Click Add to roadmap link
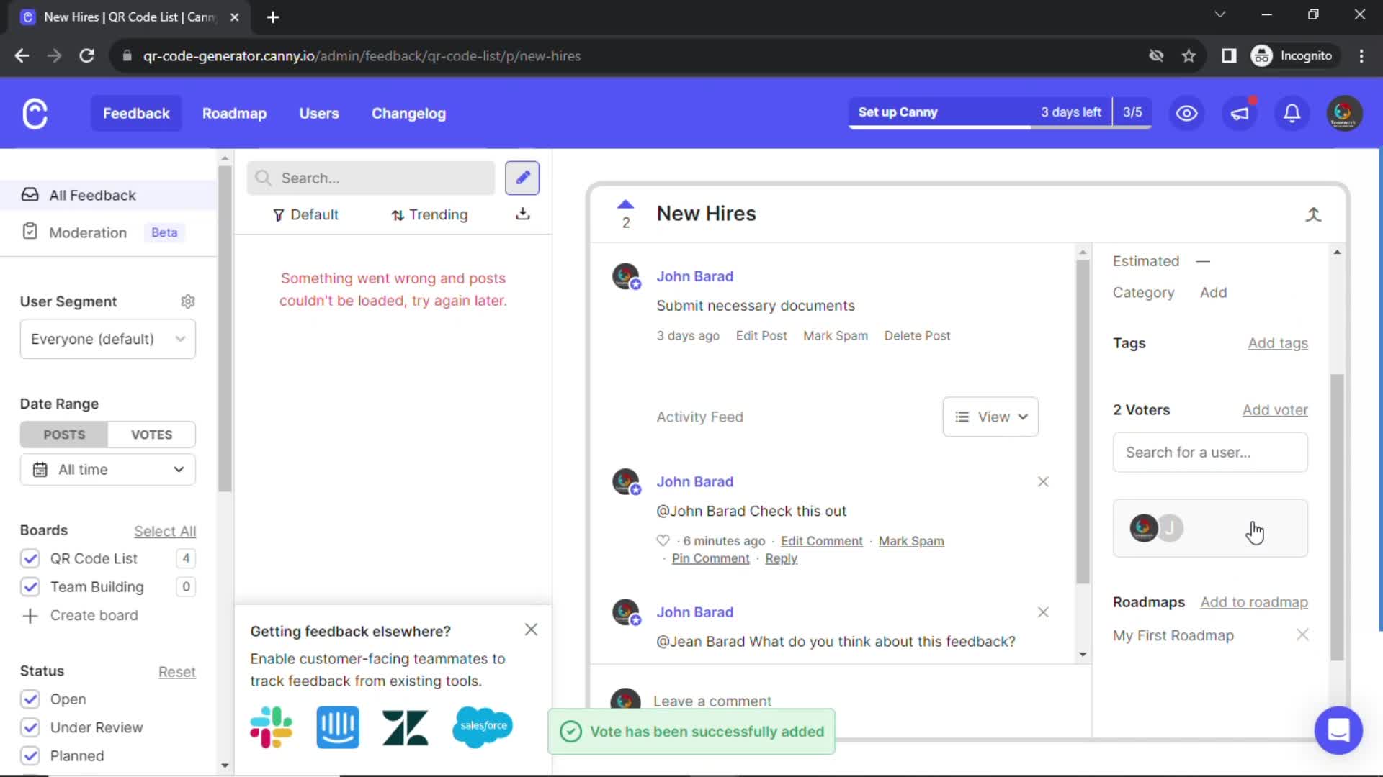The image size is (1383, 777). [1254, 602]
